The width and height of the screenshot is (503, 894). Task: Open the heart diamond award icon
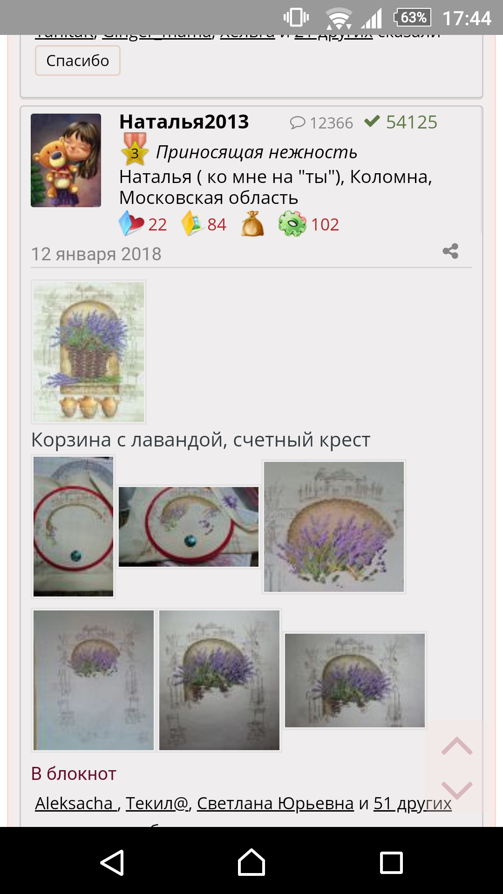[x=131, y=223]
